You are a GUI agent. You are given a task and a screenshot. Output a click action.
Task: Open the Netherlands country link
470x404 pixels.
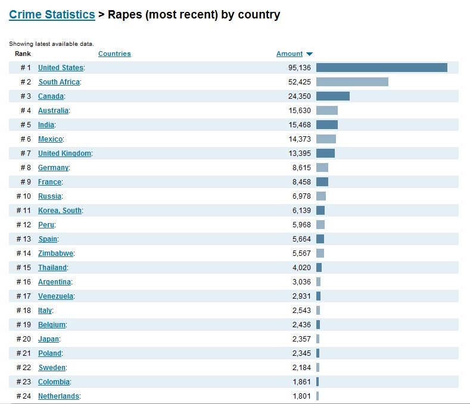pyautogui.click(x=59, y=396)
